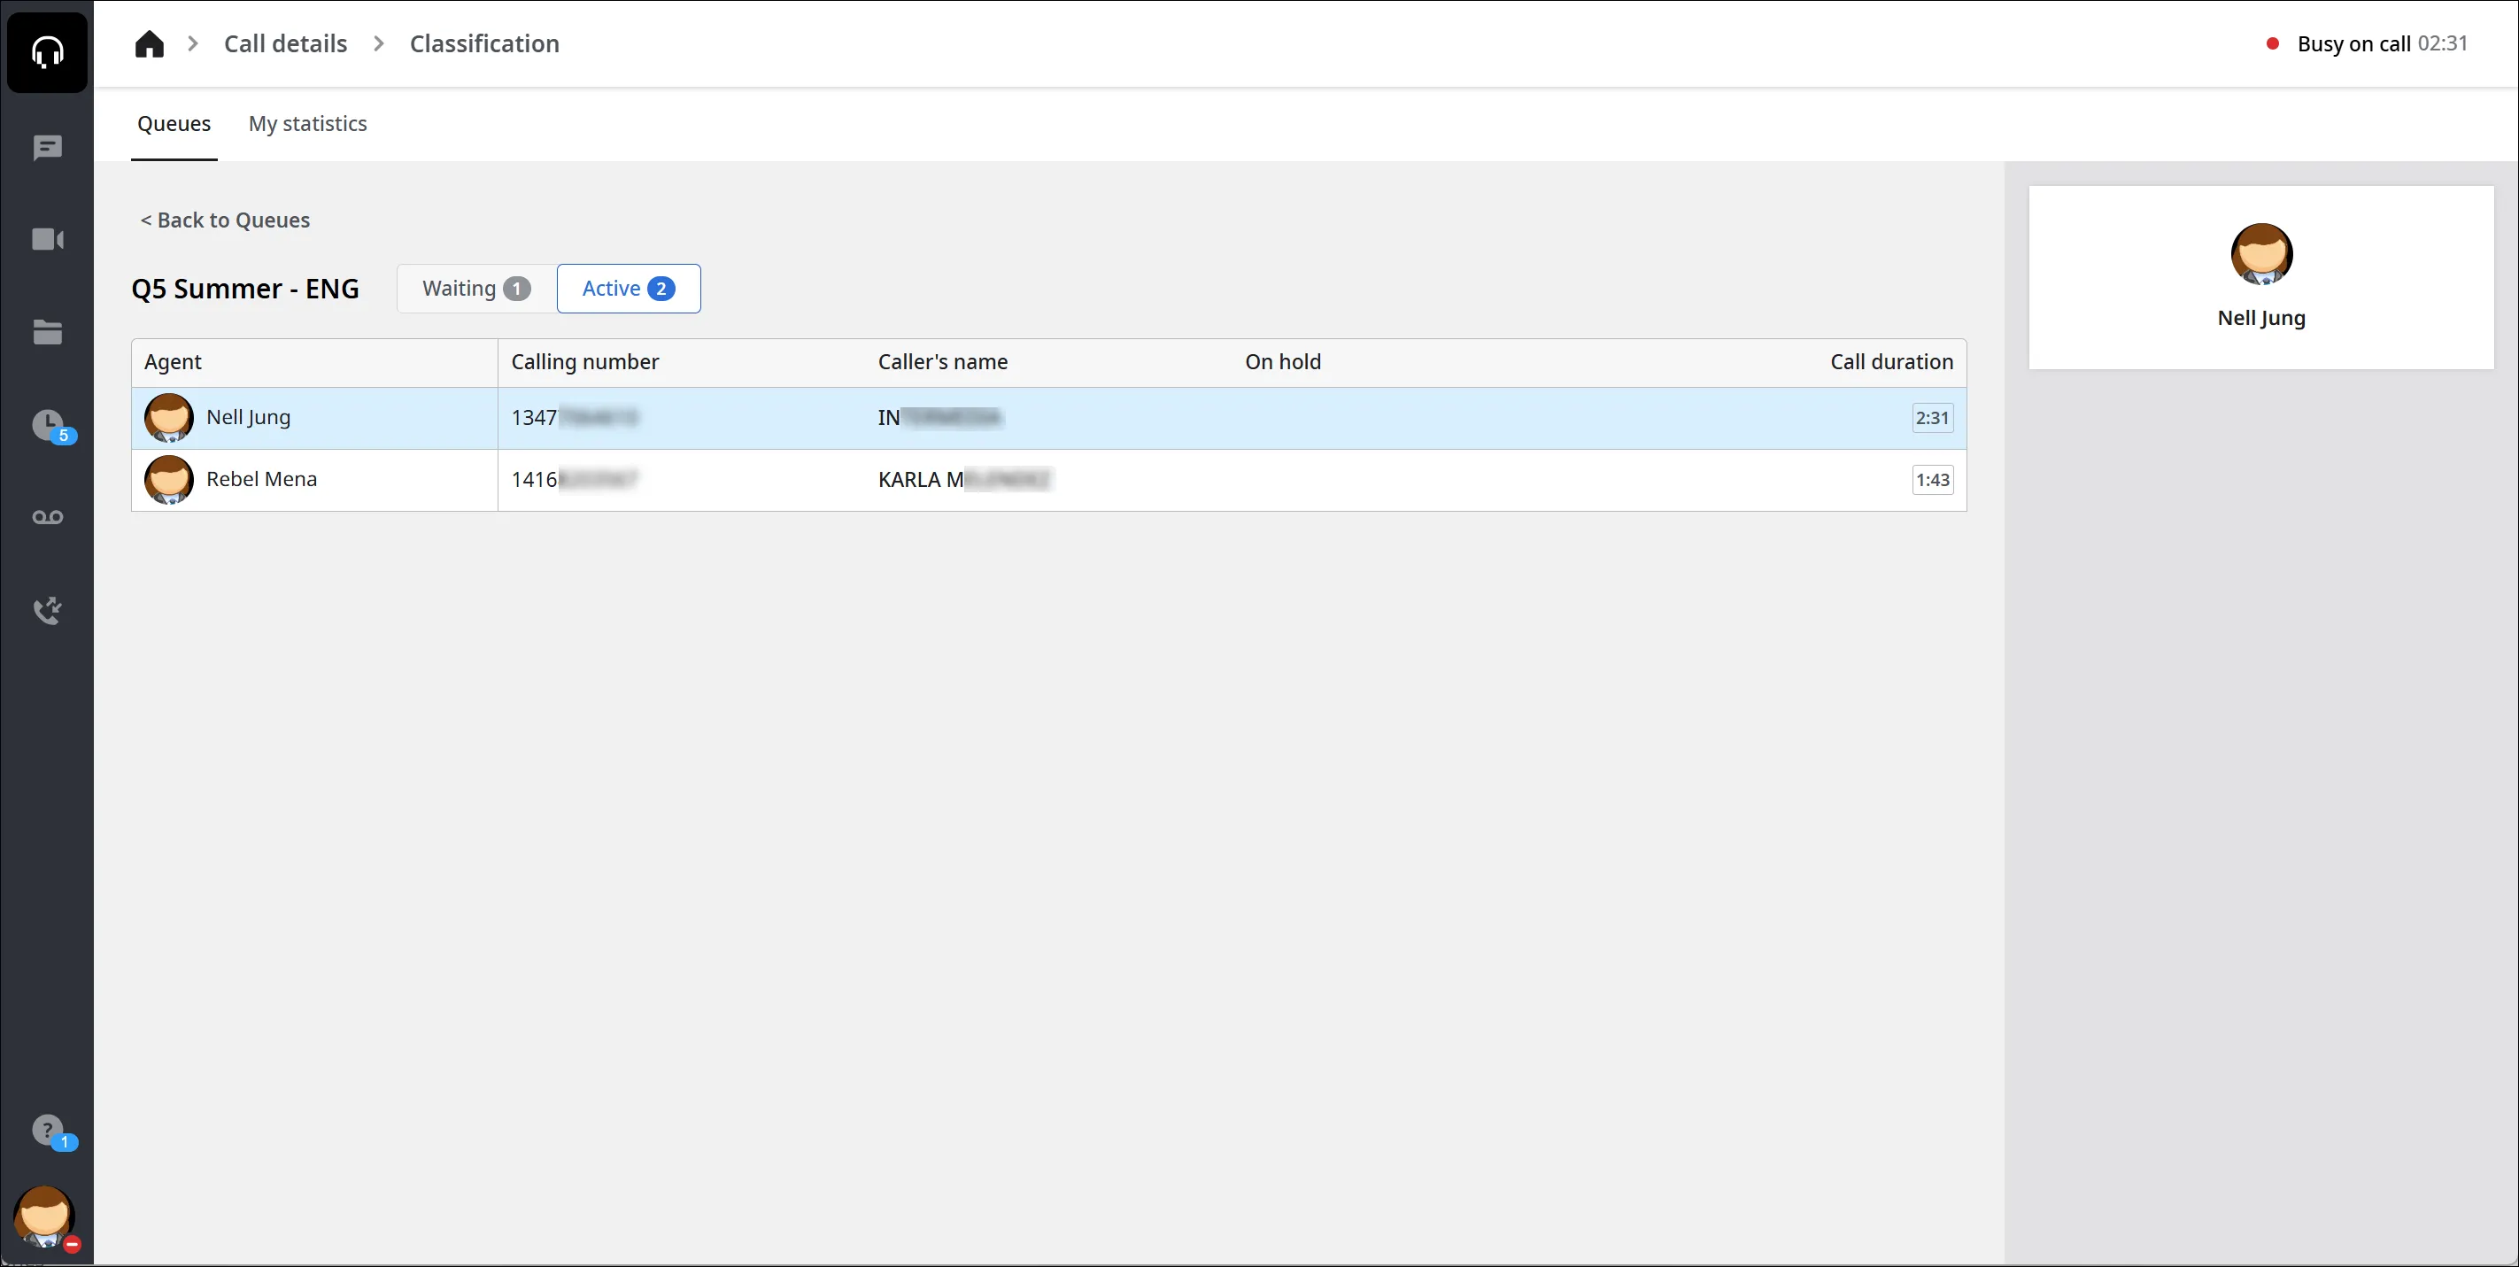
Task: Go back via Back to Queues link
Action: 225,220
